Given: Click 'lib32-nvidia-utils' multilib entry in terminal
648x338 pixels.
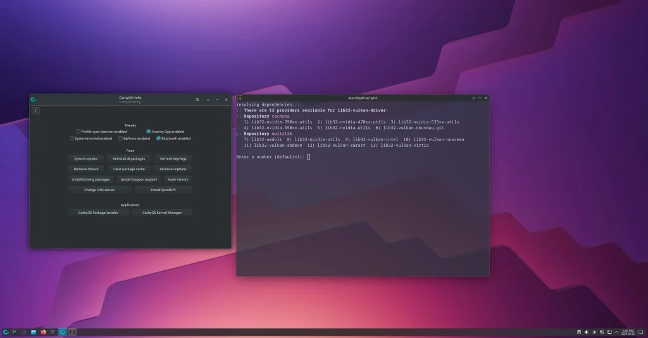Looking at the screenshot, I should coord(318,140).
